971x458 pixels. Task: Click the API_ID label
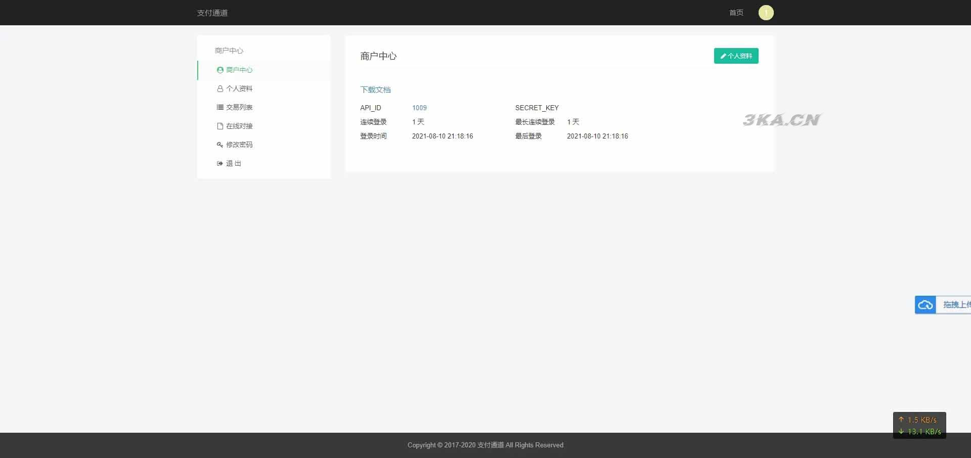[x=371, y=108]
